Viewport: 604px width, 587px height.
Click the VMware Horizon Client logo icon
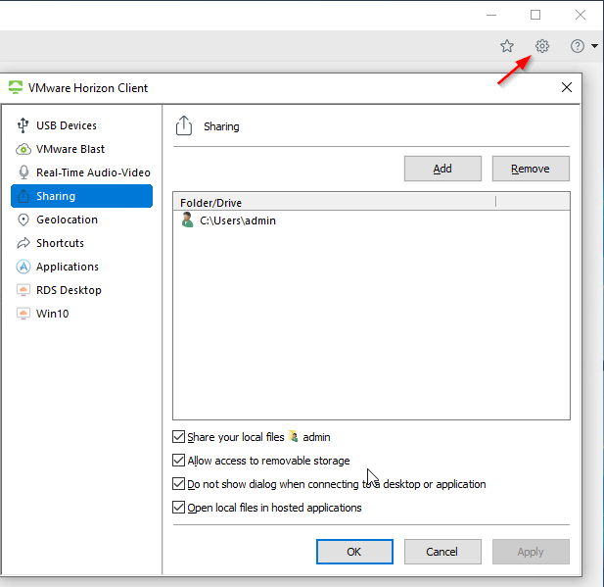[x=16, y=87]
